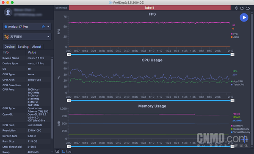Expand the meizu 17 Pro device dropdown
254x154 pixels.
[x=48, y=27]
